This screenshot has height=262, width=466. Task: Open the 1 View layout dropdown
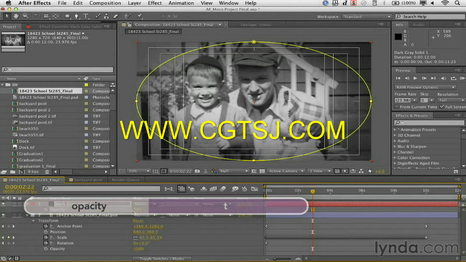pos(319,171)
